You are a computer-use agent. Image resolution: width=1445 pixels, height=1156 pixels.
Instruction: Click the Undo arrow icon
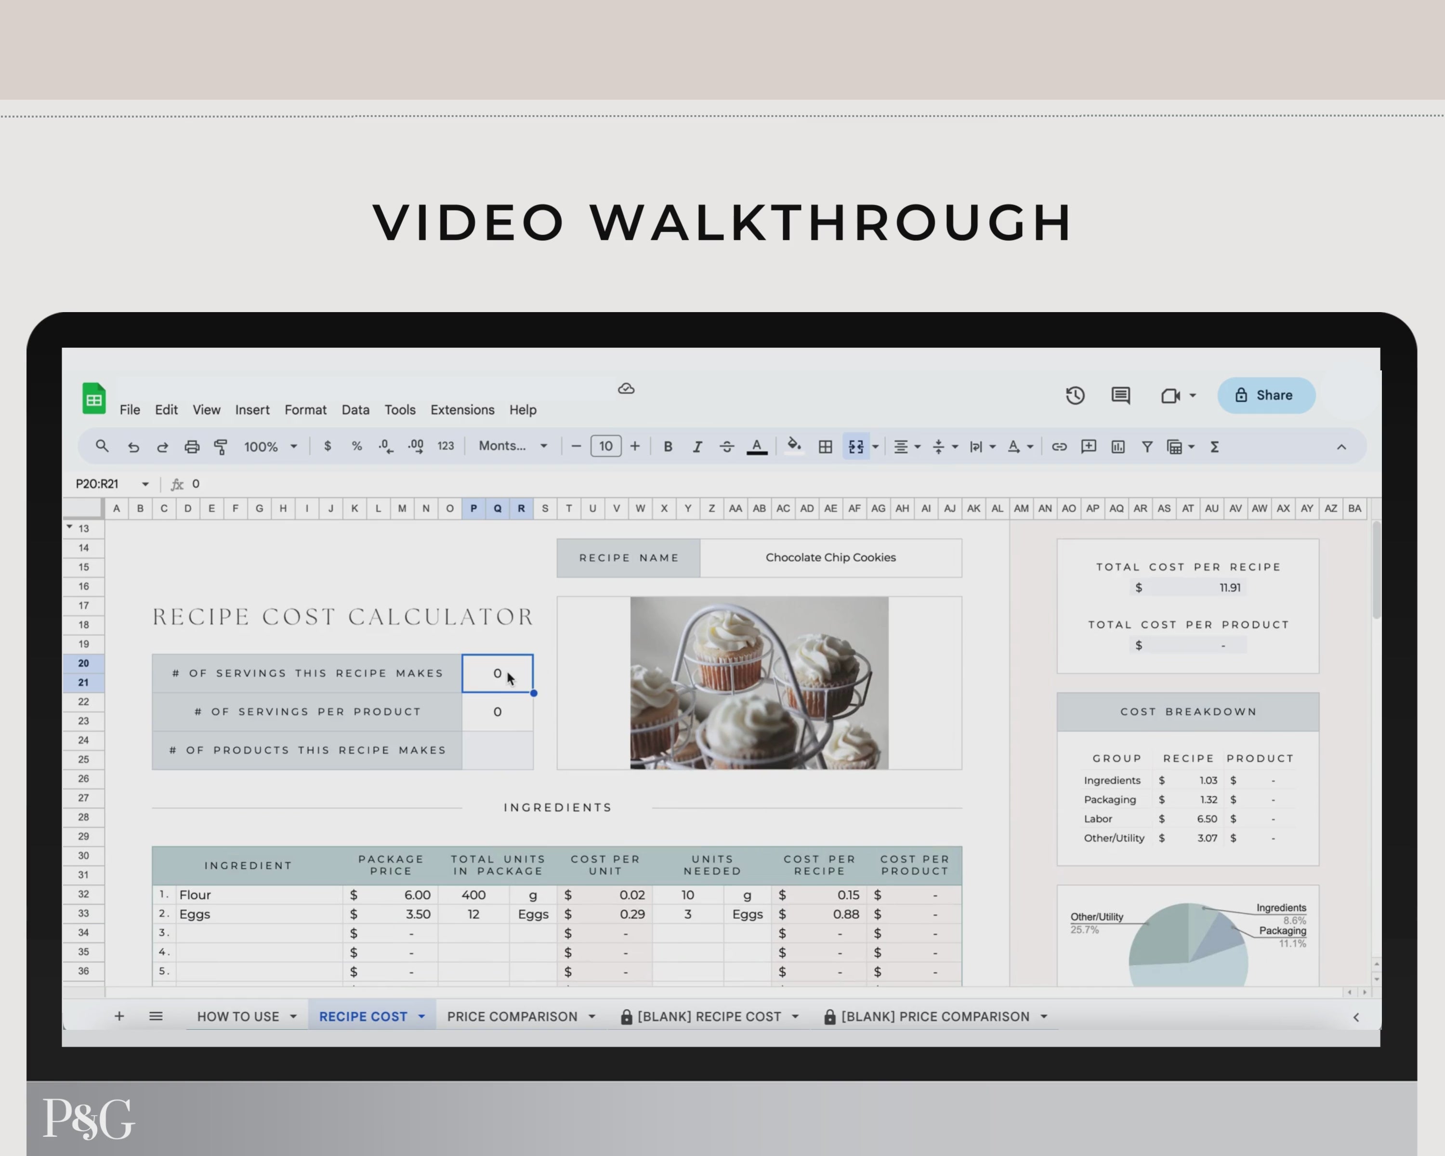coord(133,447)
